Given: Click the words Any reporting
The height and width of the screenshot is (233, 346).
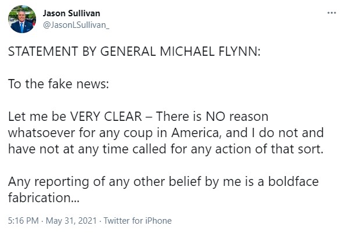Looking at the screenshot, I should 48,182.
